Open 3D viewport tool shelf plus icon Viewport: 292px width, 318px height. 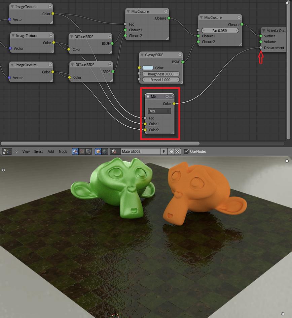tap(3, 170)
